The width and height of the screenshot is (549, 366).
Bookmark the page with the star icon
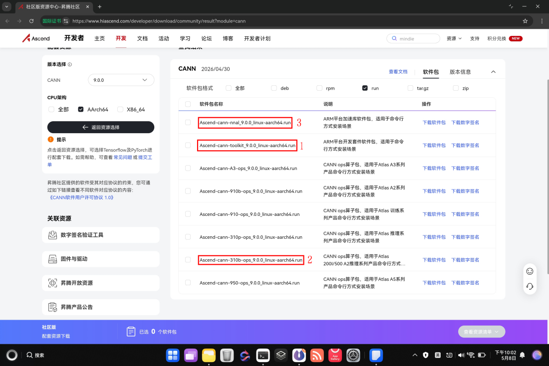click(525, 21)
